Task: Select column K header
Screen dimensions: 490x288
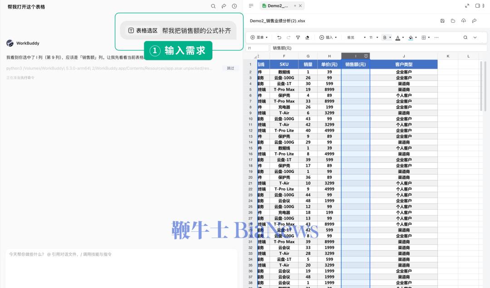Action: click(x=448, y=56)
